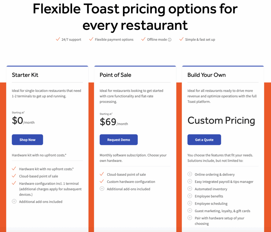Click Get a Quote for Custom Pricing
Screen dimensions: 271x232
[x=204, y=140]
